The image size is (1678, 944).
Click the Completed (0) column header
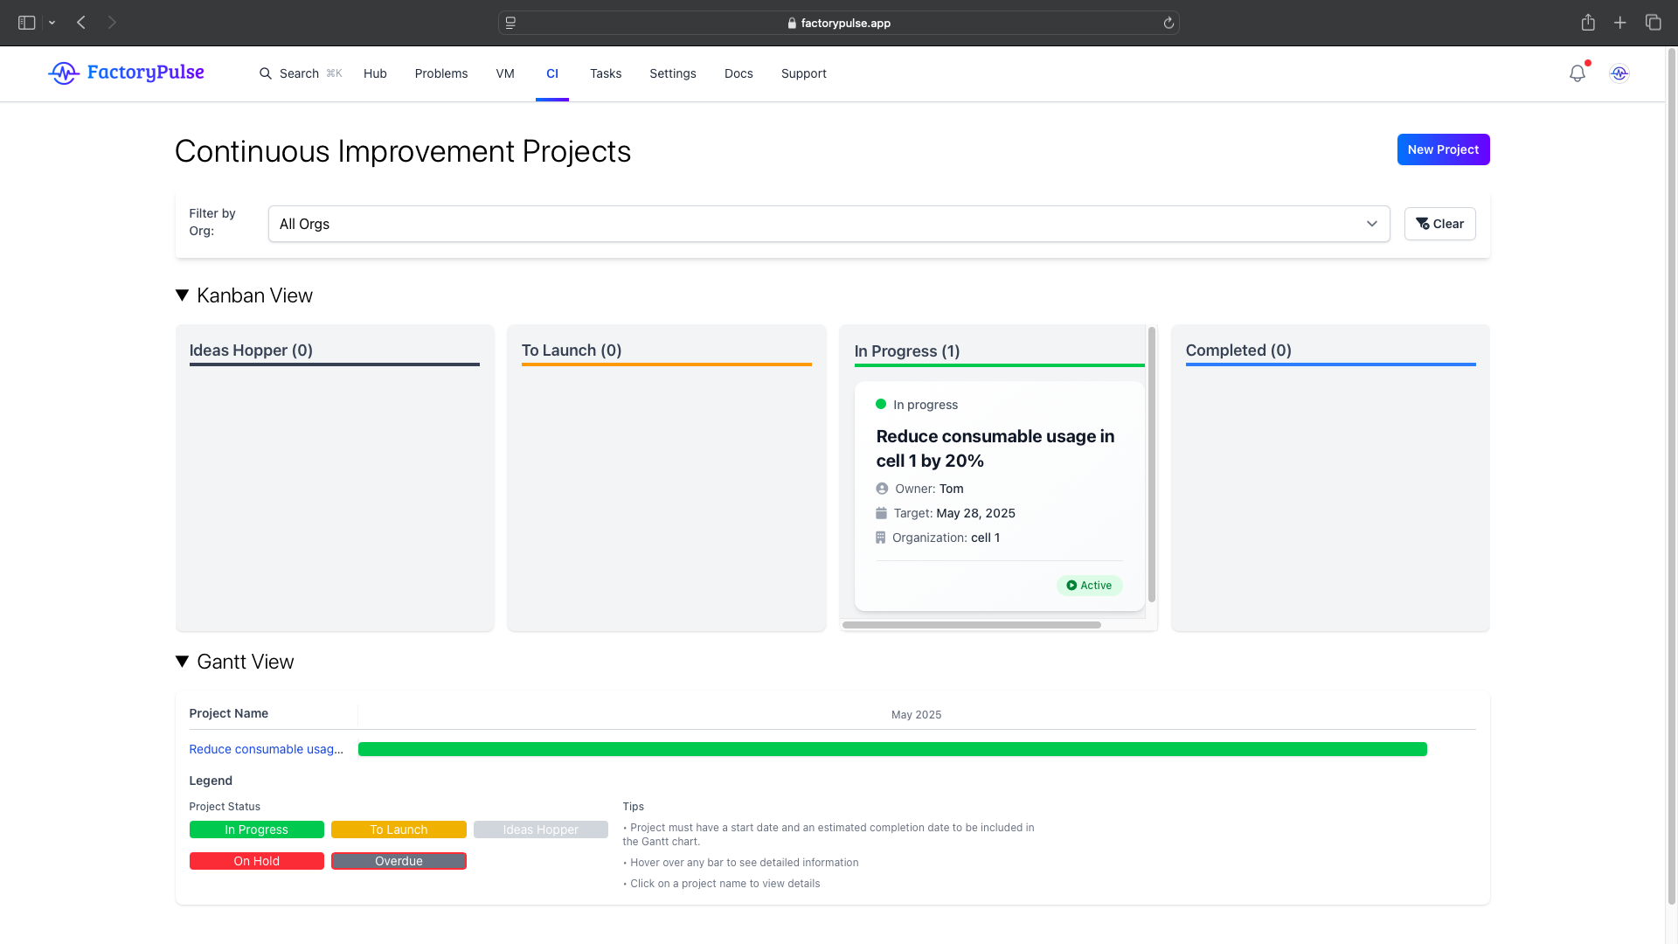[x=1238, y=351]
